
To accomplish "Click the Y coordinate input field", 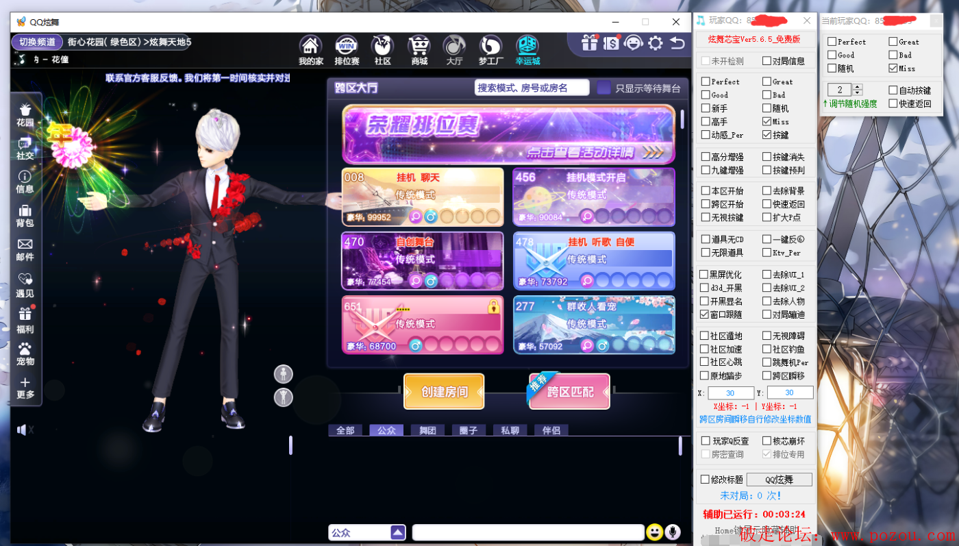I will (x=790, y=393).
